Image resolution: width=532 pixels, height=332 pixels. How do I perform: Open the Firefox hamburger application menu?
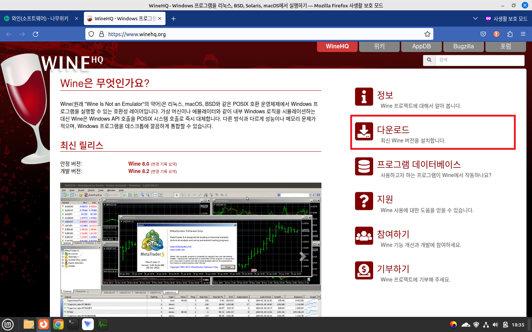(x=523, y=34)
